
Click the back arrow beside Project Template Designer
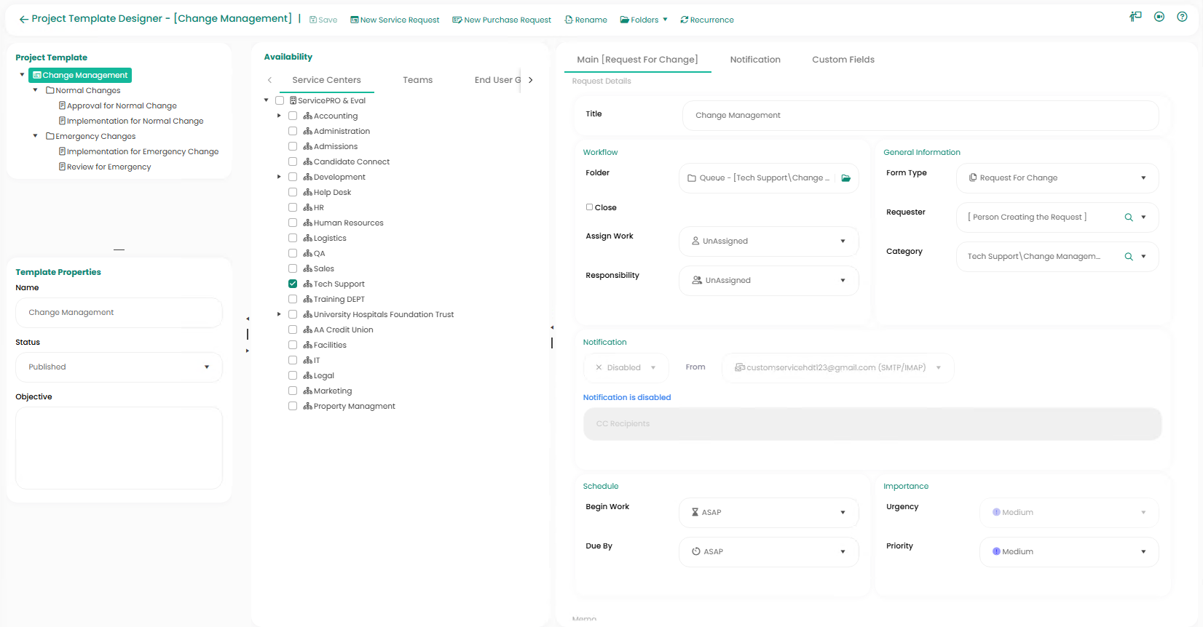pyautogui.click(x=23, y=20)
